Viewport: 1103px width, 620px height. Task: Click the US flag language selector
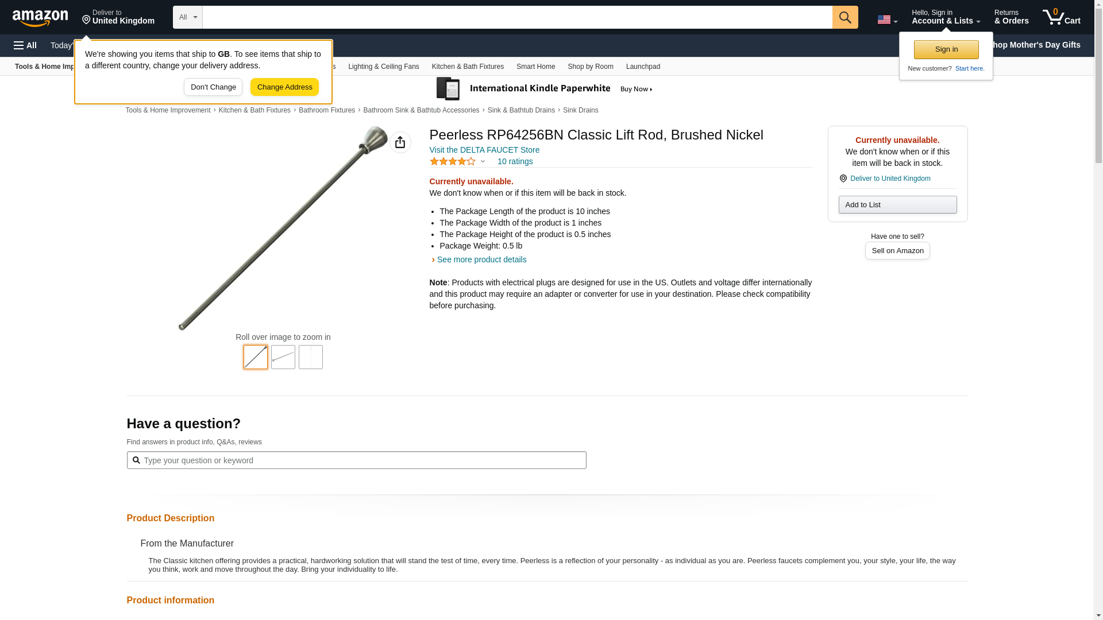(x=887, y=20)
